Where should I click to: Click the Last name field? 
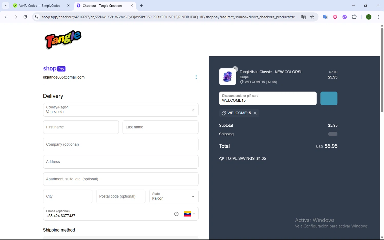click(x=161, y=127)
